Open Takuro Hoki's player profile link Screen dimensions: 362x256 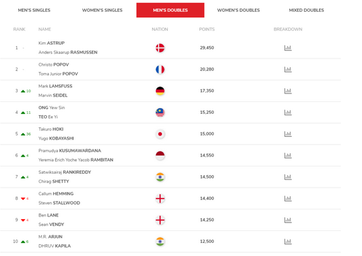[51, 129]
